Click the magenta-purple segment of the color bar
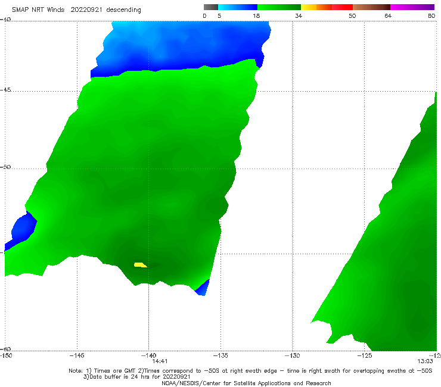441x387 pixels. pyautogui.click(x=412, y=7)
